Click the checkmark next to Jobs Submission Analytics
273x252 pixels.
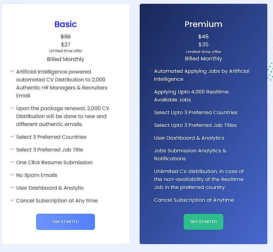click(x=150, y=150)
